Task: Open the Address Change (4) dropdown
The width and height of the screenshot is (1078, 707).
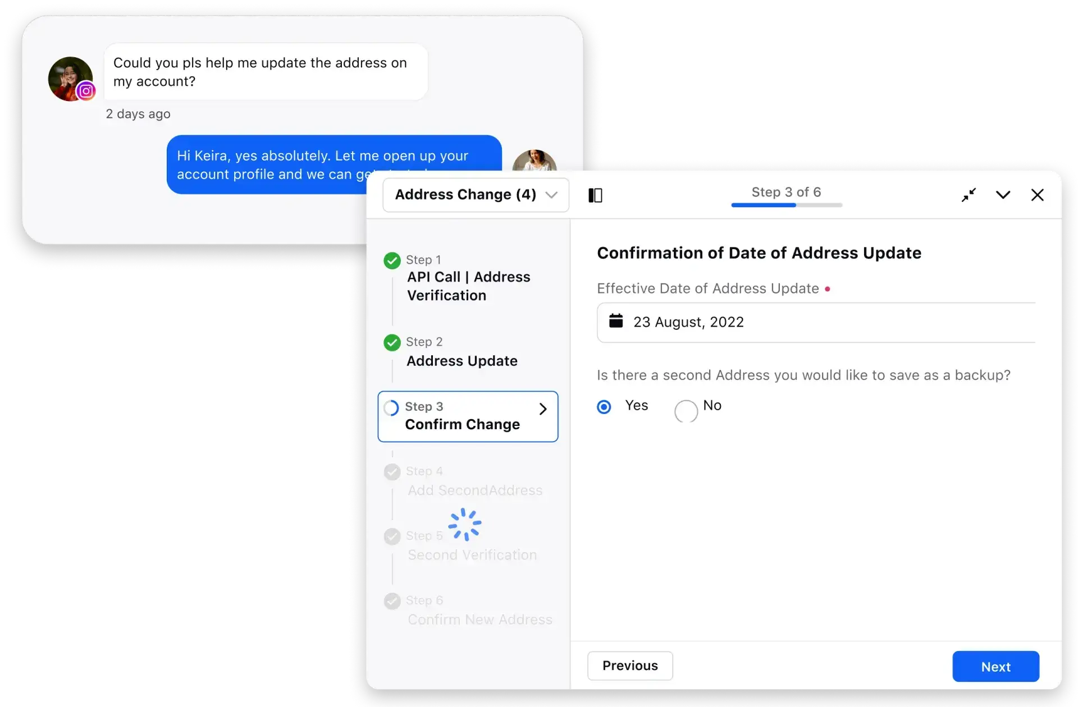Action: [x=475, y=195]
